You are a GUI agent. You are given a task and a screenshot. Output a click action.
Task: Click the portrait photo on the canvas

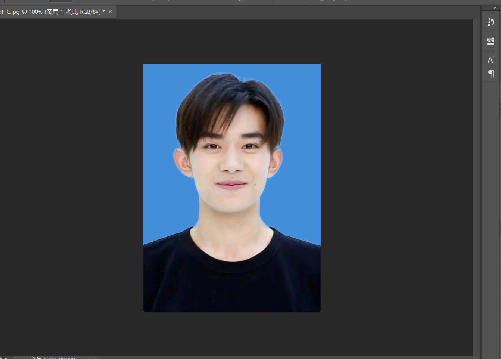232,187
